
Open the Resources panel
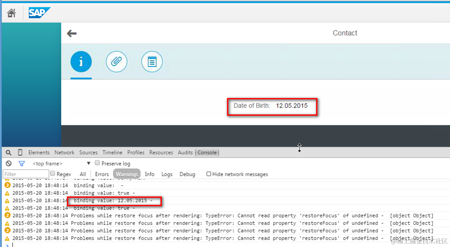click(161, 153)
